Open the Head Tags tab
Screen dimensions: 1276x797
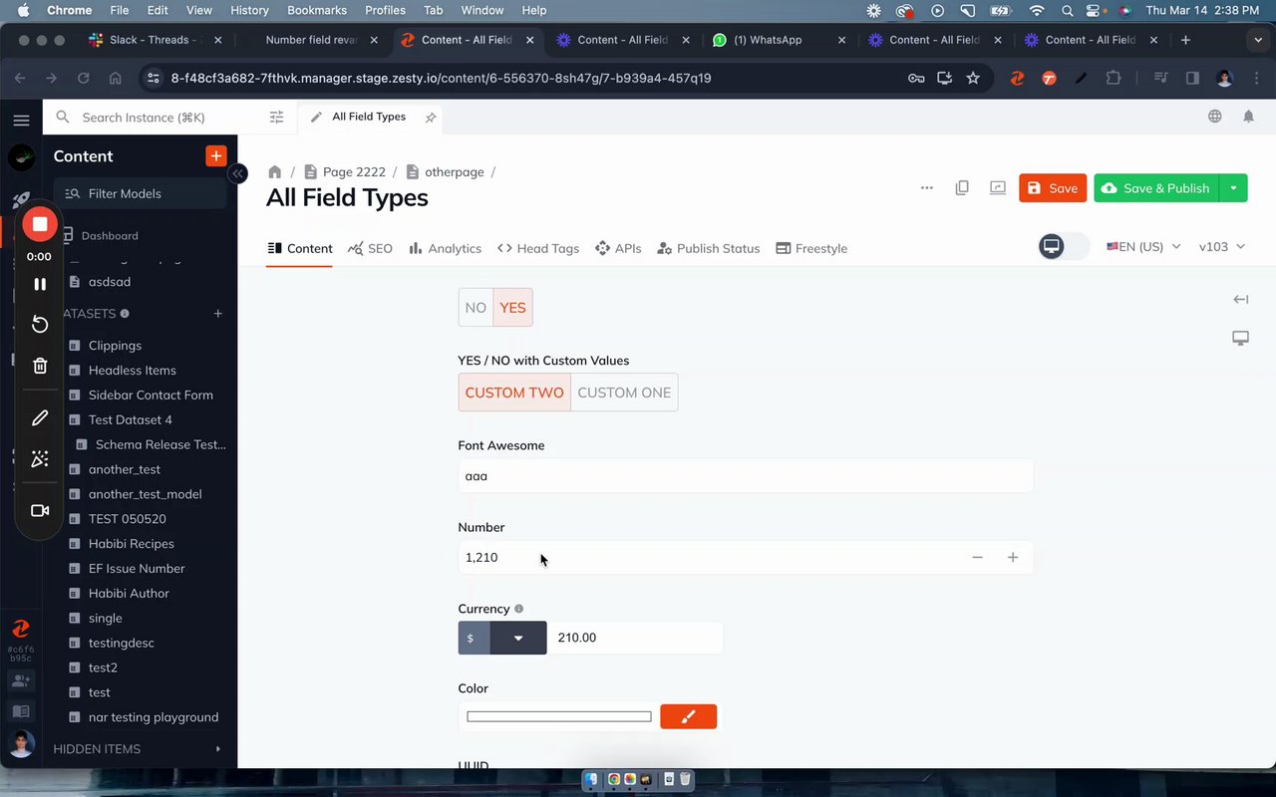[537, 248]
